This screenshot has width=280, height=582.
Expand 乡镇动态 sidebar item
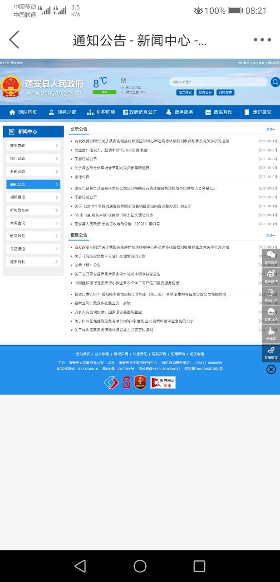[33, 171]
